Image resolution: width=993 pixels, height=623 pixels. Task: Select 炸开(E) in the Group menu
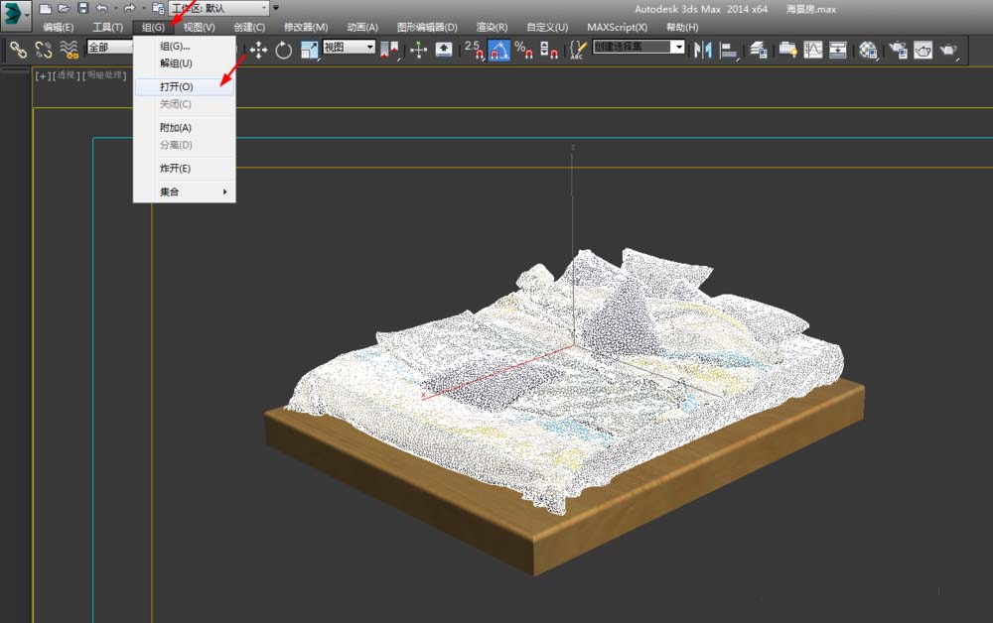(x=176, y=169)
